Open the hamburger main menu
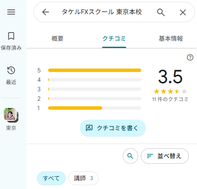 11,12
